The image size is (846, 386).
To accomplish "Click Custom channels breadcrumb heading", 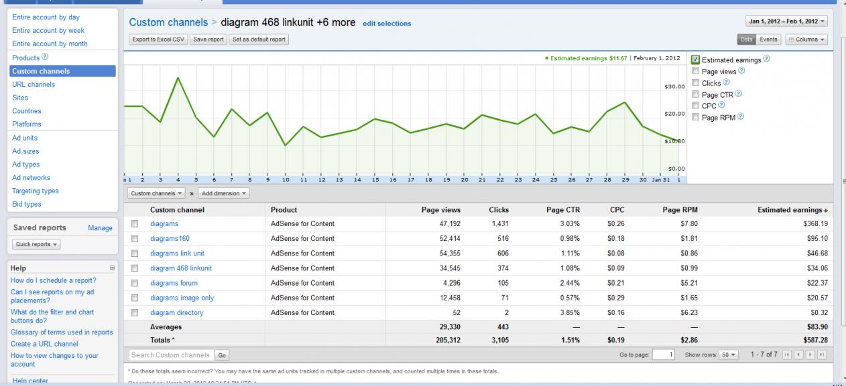I will point(168,22).
